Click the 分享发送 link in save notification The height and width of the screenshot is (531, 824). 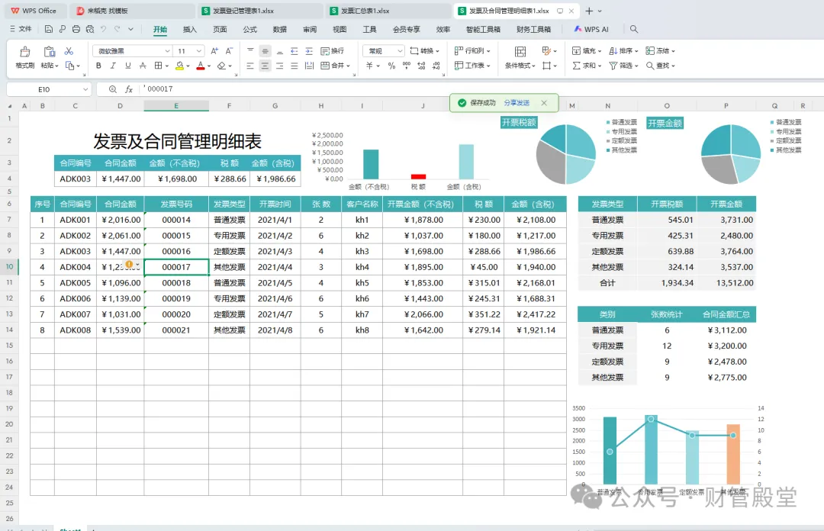click(x=517, y=103)
